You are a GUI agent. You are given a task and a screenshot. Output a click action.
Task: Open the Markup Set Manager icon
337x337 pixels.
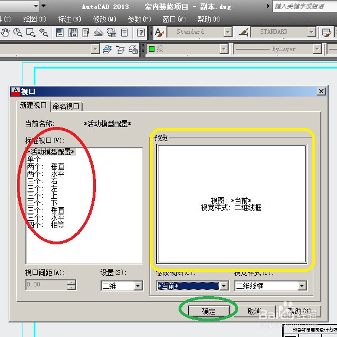[112, 33]
